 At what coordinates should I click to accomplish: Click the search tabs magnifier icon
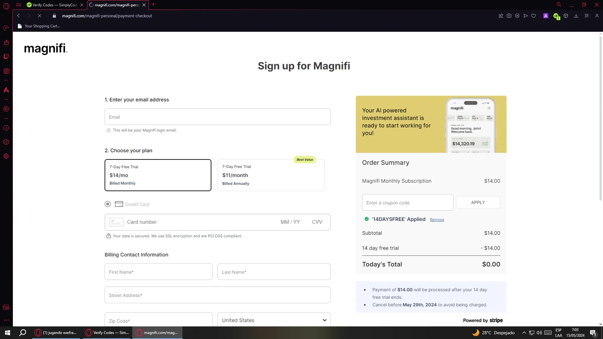coord(559,4)
